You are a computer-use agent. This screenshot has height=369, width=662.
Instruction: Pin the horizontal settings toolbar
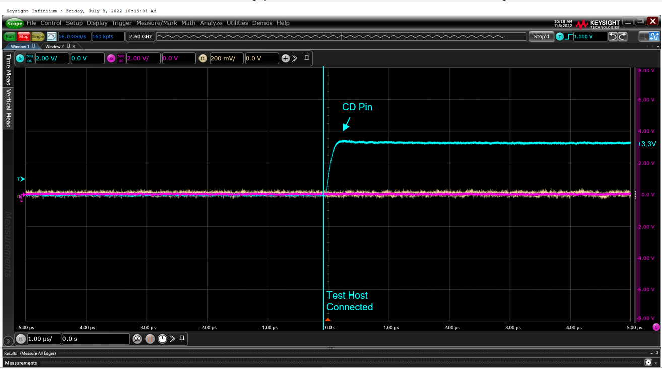(x=182, y=338)
